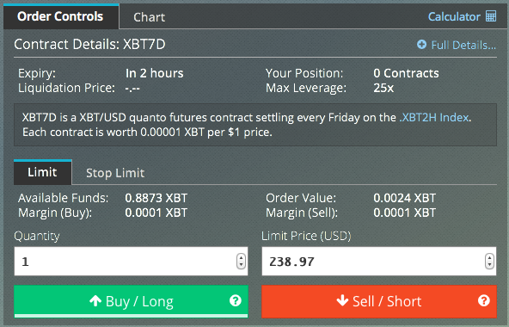Decrease Limit Price with stepper down arrow
This screenshot has width=509, height=327.
(x=489, y=265)
